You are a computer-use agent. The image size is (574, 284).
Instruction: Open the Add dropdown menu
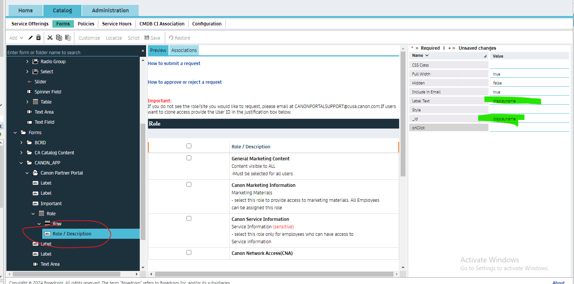coord(16,38)
